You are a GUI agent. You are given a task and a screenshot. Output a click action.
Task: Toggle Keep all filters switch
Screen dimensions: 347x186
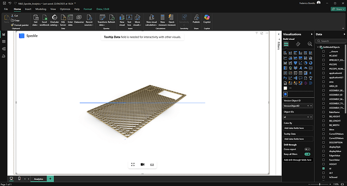click(307, 154)
